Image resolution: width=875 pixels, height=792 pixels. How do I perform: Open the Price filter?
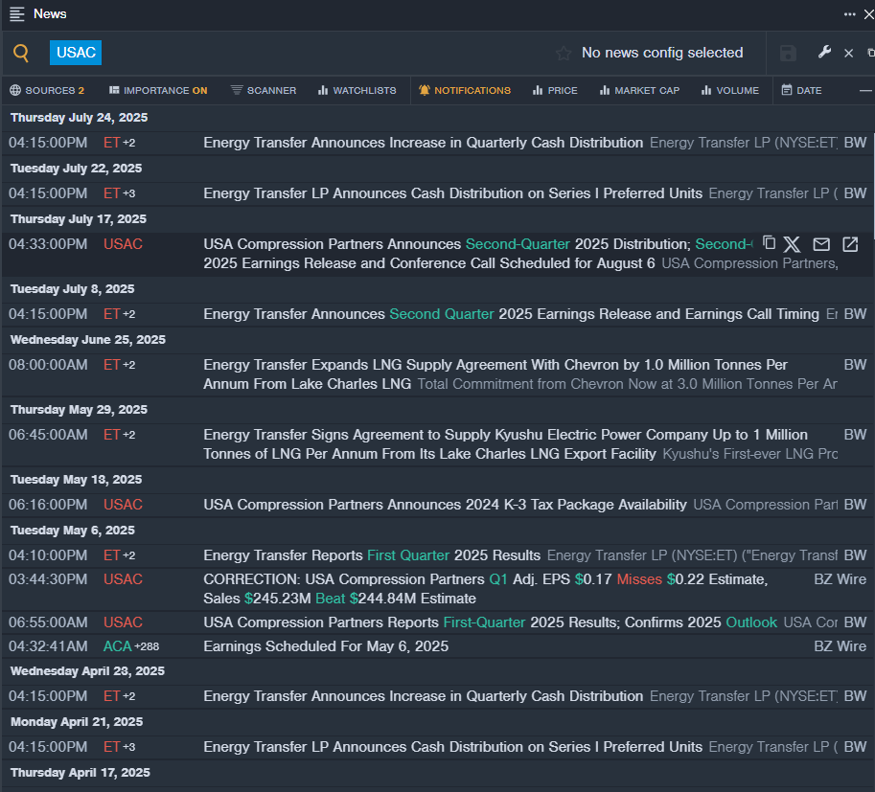[x=555, y=90]
